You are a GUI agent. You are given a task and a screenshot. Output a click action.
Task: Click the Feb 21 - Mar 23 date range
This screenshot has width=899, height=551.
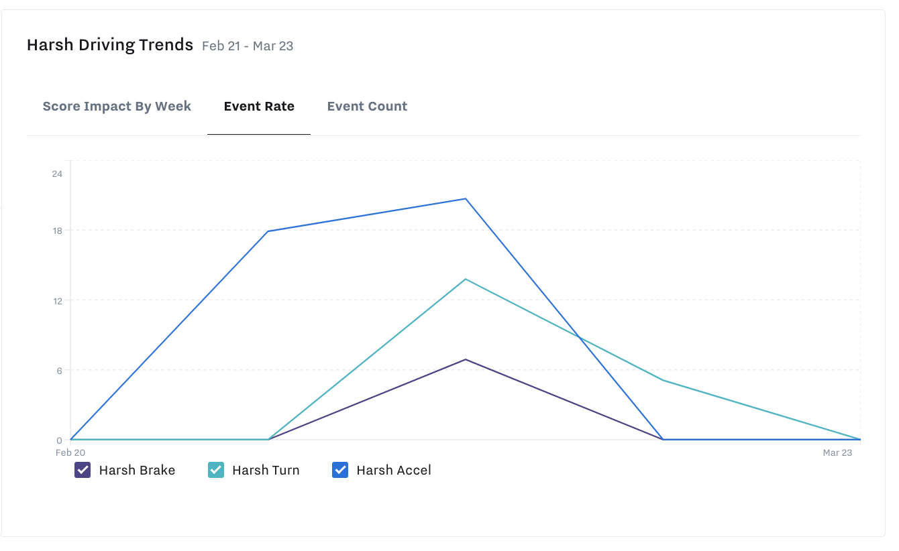click(248, 46)
